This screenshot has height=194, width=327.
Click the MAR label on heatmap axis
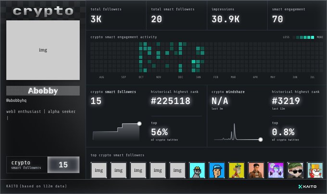pos(233,77)
